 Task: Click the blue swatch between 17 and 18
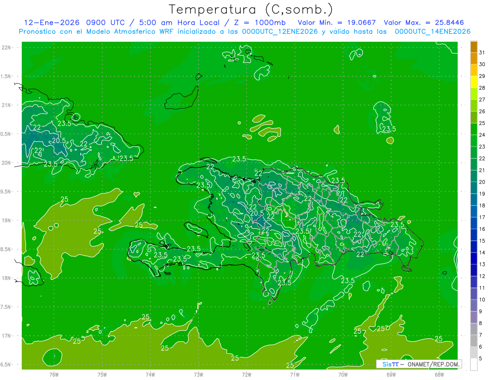[x=474, y=211]
